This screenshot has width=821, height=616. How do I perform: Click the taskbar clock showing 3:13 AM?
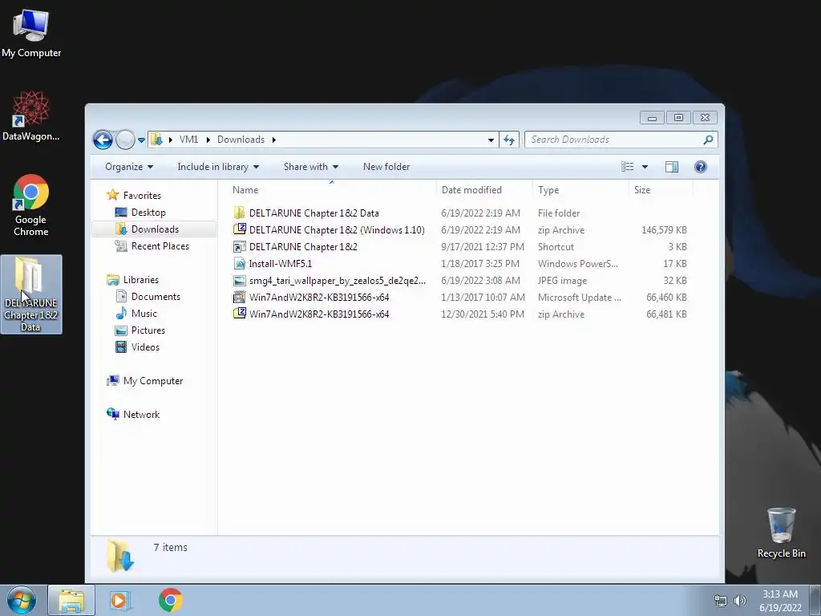[780, 600]
